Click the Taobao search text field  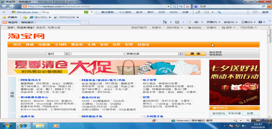pyautogui.click(x=97, y=54)
